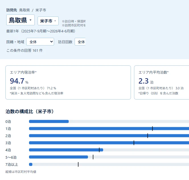
Task: Click the 3泊 bar in the chart
Action: [109, 143]
